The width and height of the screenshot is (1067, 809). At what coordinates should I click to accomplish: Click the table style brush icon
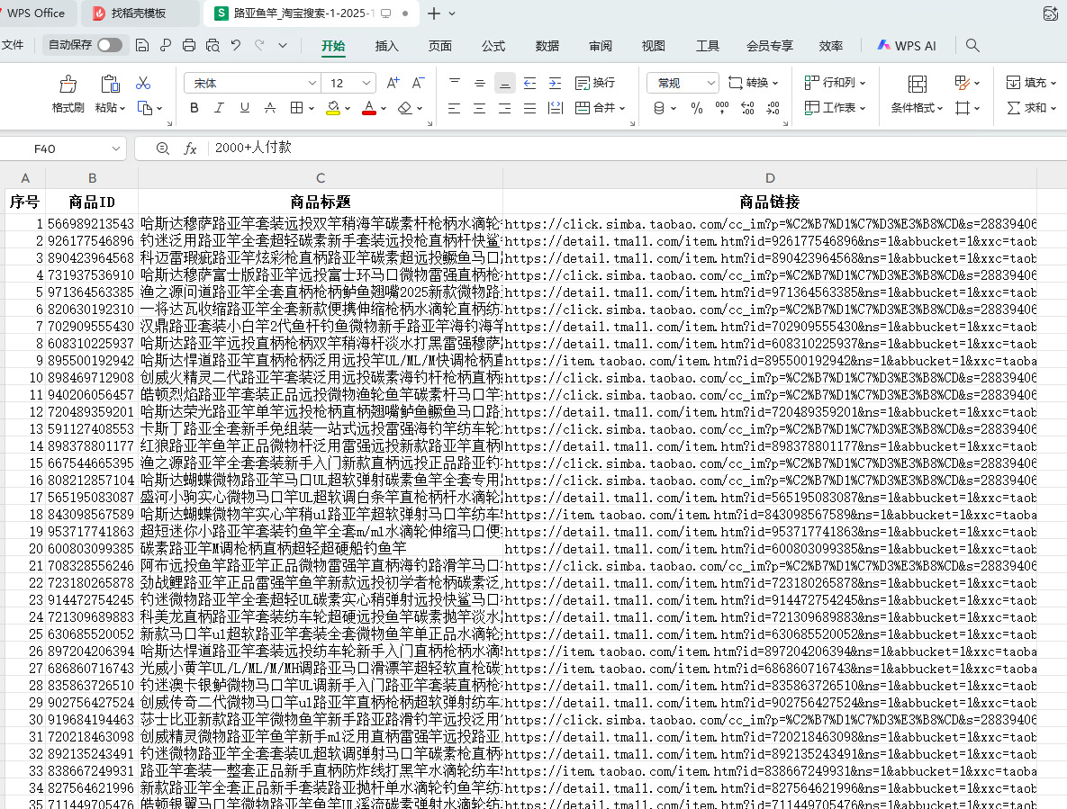[x=962, y=83]
